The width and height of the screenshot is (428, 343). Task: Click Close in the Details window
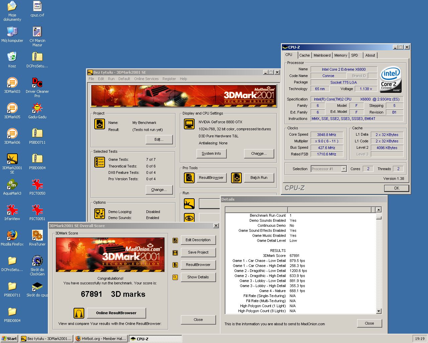coord(369,323)
